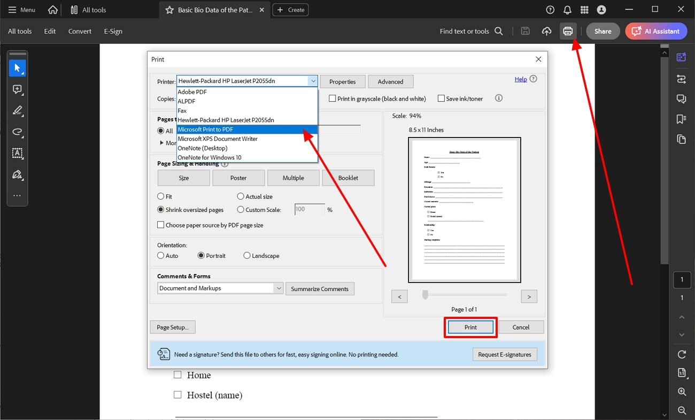Select the Fill and Sign pen tool
The image size is (695, 420).
17,174
